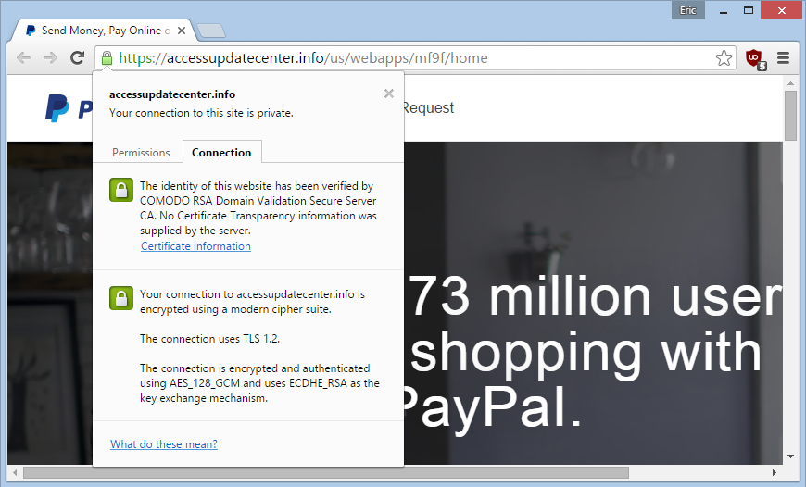Screen dimensions: 806x487
Task: Click the Eric profile button
Action: point(687,10)
